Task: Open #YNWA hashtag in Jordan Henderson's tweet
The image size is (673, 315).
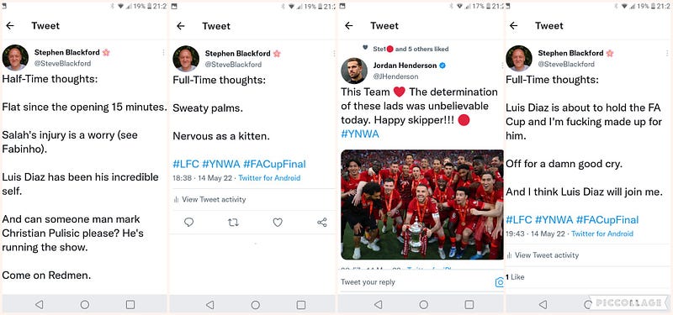Action: pyautogui.click(x=360, y=134)
